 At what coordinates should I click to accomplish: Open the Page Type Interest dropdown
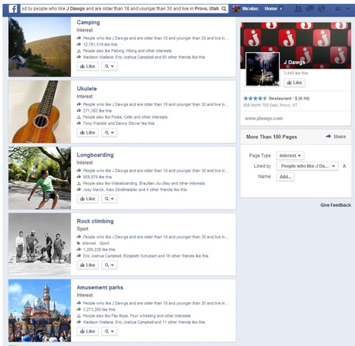(290, 156)
